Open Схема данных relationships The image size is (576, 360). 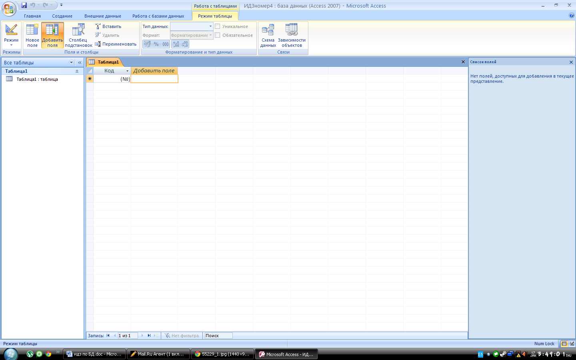(x=268, y=35)
